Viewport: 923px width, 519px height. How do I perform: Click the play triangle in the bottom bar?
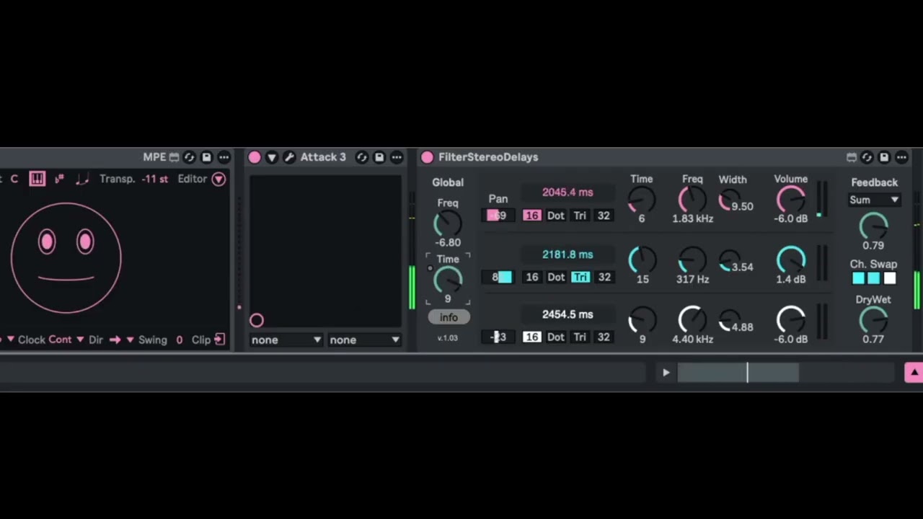tap(666, 373)
